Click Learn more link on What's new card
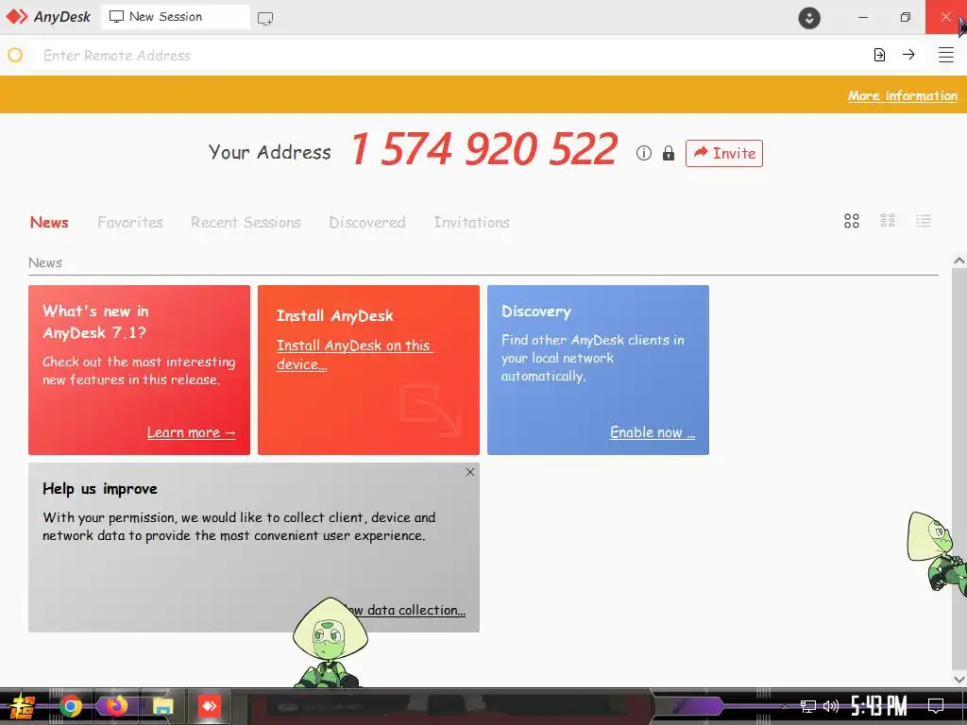967x725 pixels. point(191,432)
